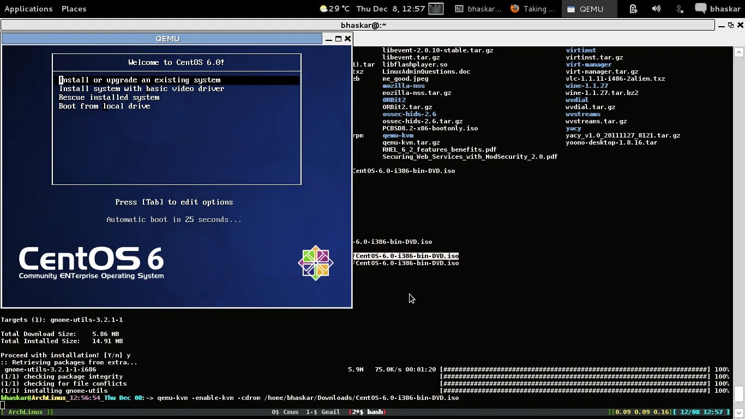Screen dimensions: 745x419
Task: Click the 'virt-manager' directory name
Action: [x=588, y=64]
